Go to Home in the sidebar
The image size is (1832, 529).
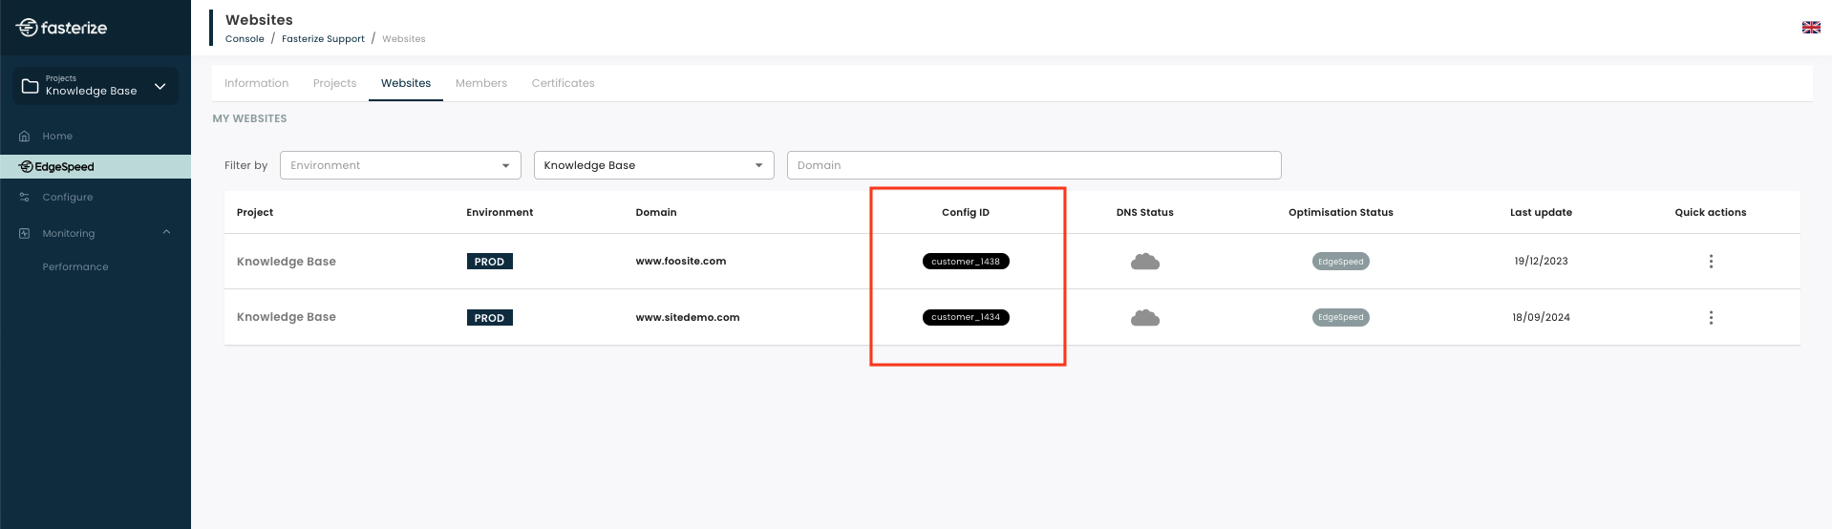pyautogui.click(x=57, y=137)
